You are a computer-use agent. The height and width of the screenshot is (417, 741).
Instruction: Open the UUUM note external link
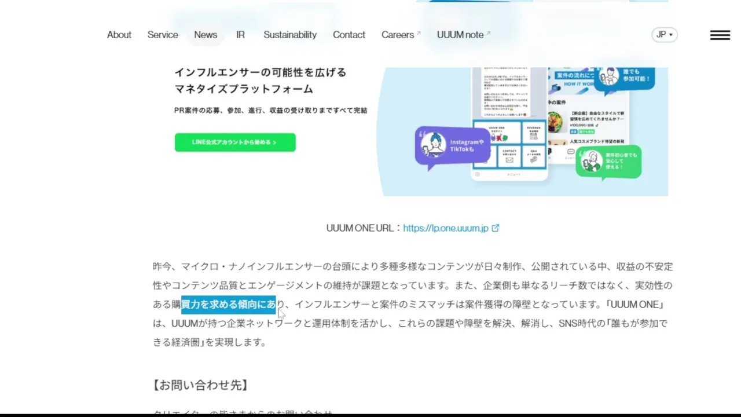pyautogui.click(x=464, y=35)
